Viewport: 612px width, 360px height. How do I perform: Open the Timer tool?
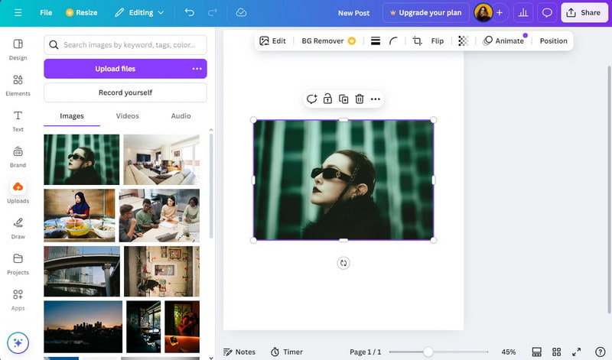[x=286, y=352]
